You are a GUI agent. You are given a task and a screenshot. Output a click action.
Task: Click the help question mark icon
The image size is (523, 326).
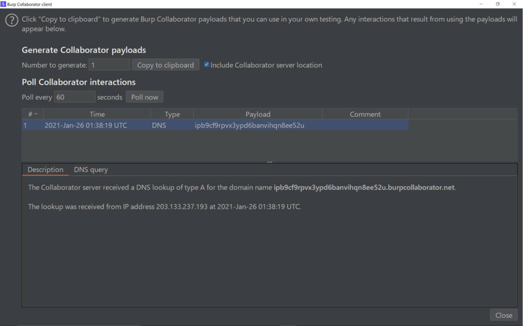point(12,20)
